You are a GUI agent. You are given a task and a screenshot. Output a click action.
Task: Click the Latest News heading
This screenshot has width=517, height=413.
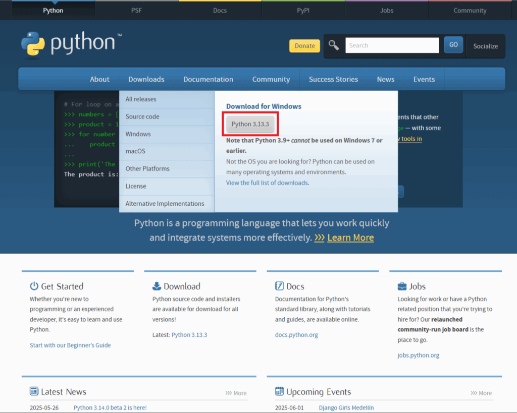click(x=64, y=392)
